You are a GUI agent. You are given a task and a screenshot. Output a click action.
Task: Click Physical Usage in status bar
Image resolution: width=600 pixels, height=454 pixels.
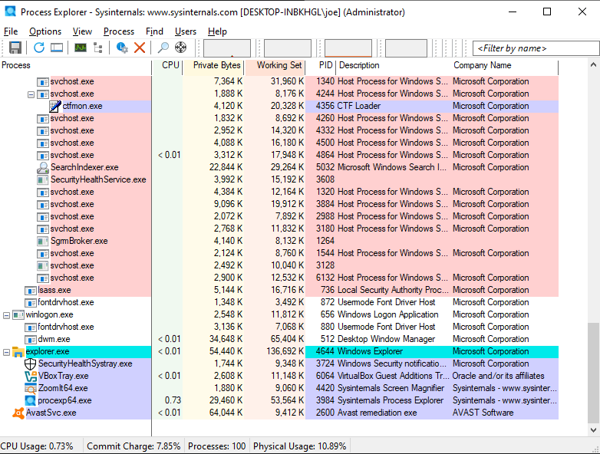coord(300,446)
